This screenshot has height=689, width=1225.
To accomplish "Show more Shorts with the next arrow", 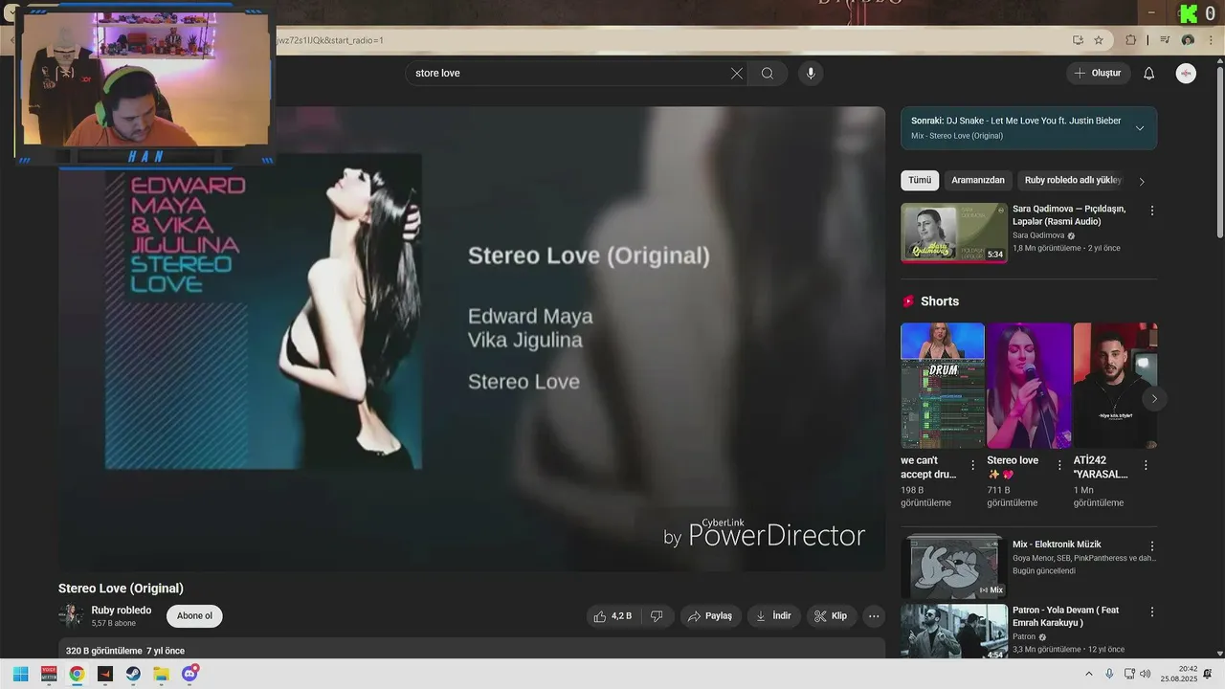I will coord(1154,398).
